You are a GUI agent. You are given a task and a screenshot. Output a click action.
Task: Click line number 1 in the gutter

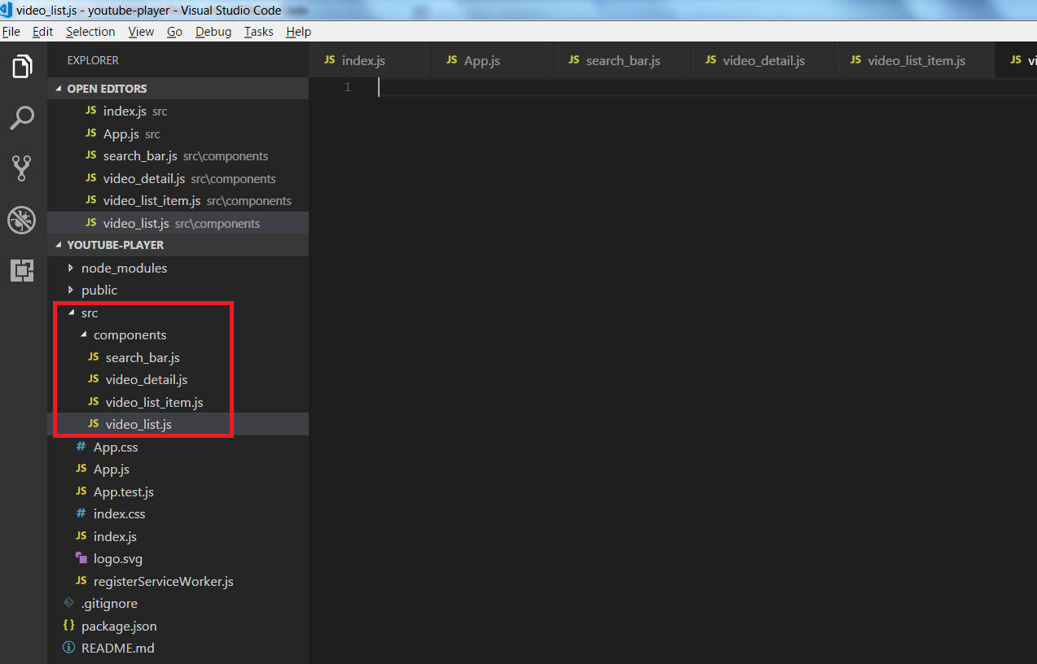pos(347,87)
